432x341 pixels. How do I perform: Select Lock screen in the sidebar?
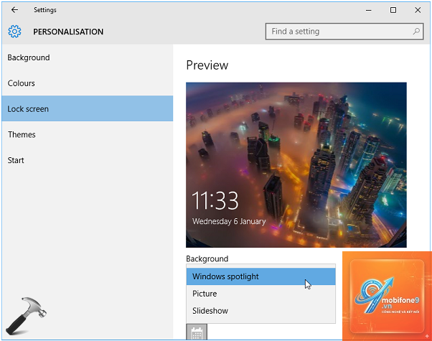(x=88, y=108)
